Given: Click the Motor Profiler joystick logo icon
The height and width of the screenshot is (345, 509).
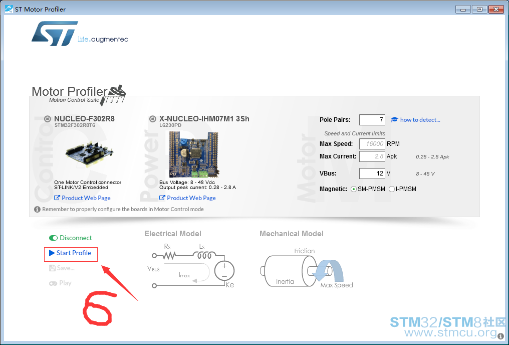Looking at the screenshot, I should 113,95.
